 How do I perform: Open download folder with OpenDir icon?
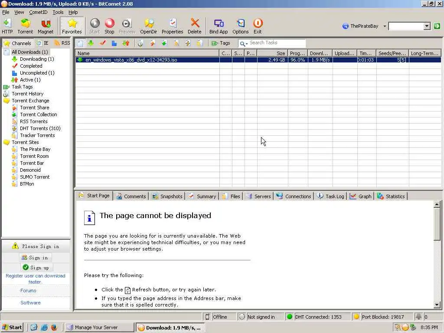[x=148, y=26]
